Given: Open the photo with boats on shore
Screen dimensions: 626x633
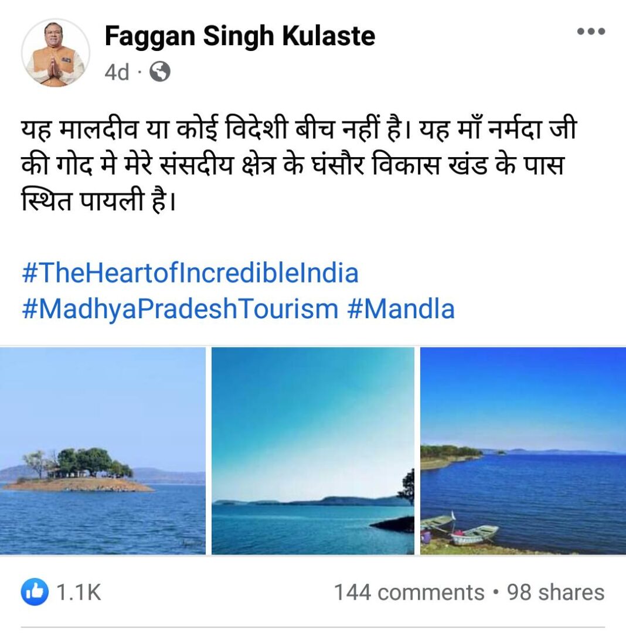Looking at the screenshot, I should pos(523,451).
